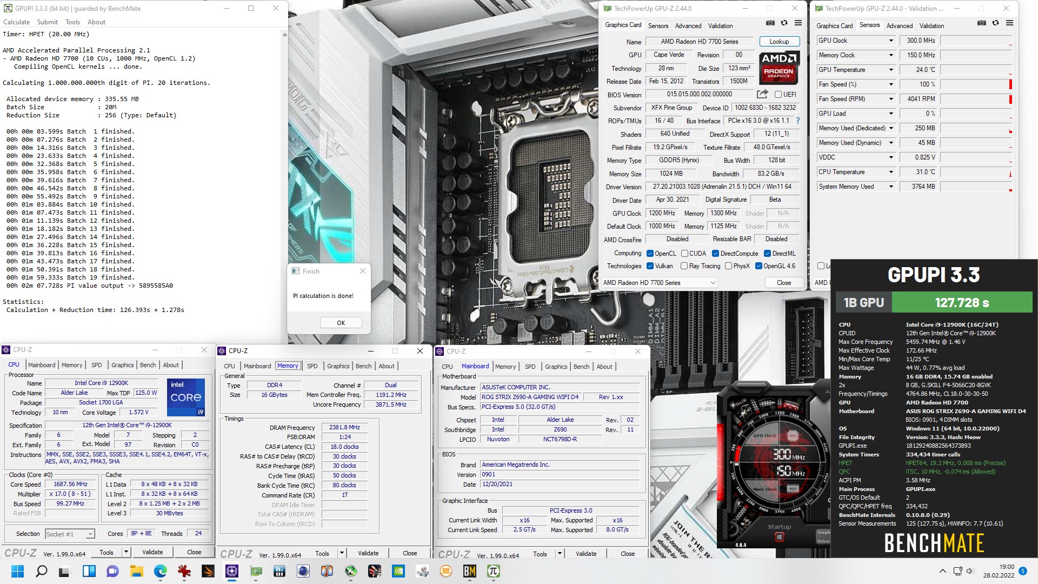1038x584 pixels.
Task: Click the camera icon in GPU-Z Validation window
Action: 982,23
